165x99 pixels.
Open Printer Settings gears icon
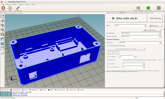138,8
